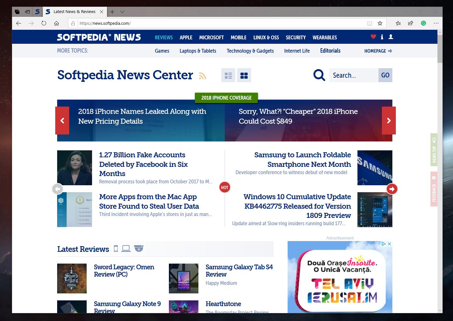Click the Search input field

click(354, 75)
